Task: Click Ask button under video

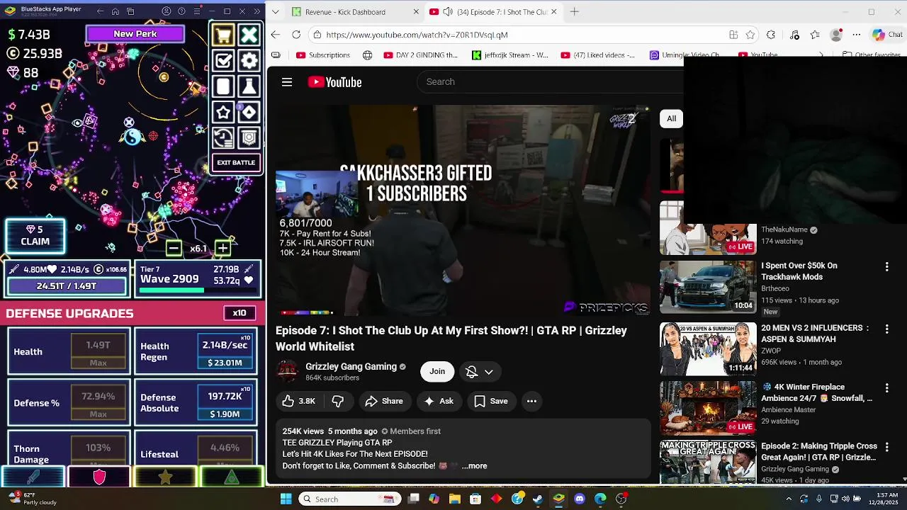Action: 439,401
